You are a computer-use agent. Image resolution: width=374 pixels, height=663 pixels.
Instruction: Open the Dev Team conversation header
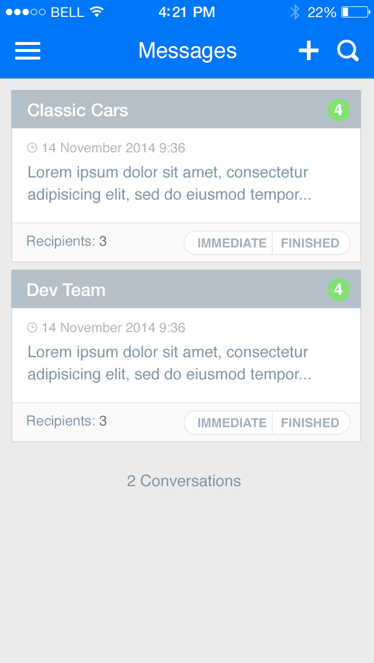coord(66,290)
